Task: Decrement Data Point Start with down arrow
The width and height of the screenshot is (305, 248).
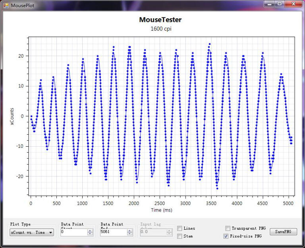Action: (90, 234)
